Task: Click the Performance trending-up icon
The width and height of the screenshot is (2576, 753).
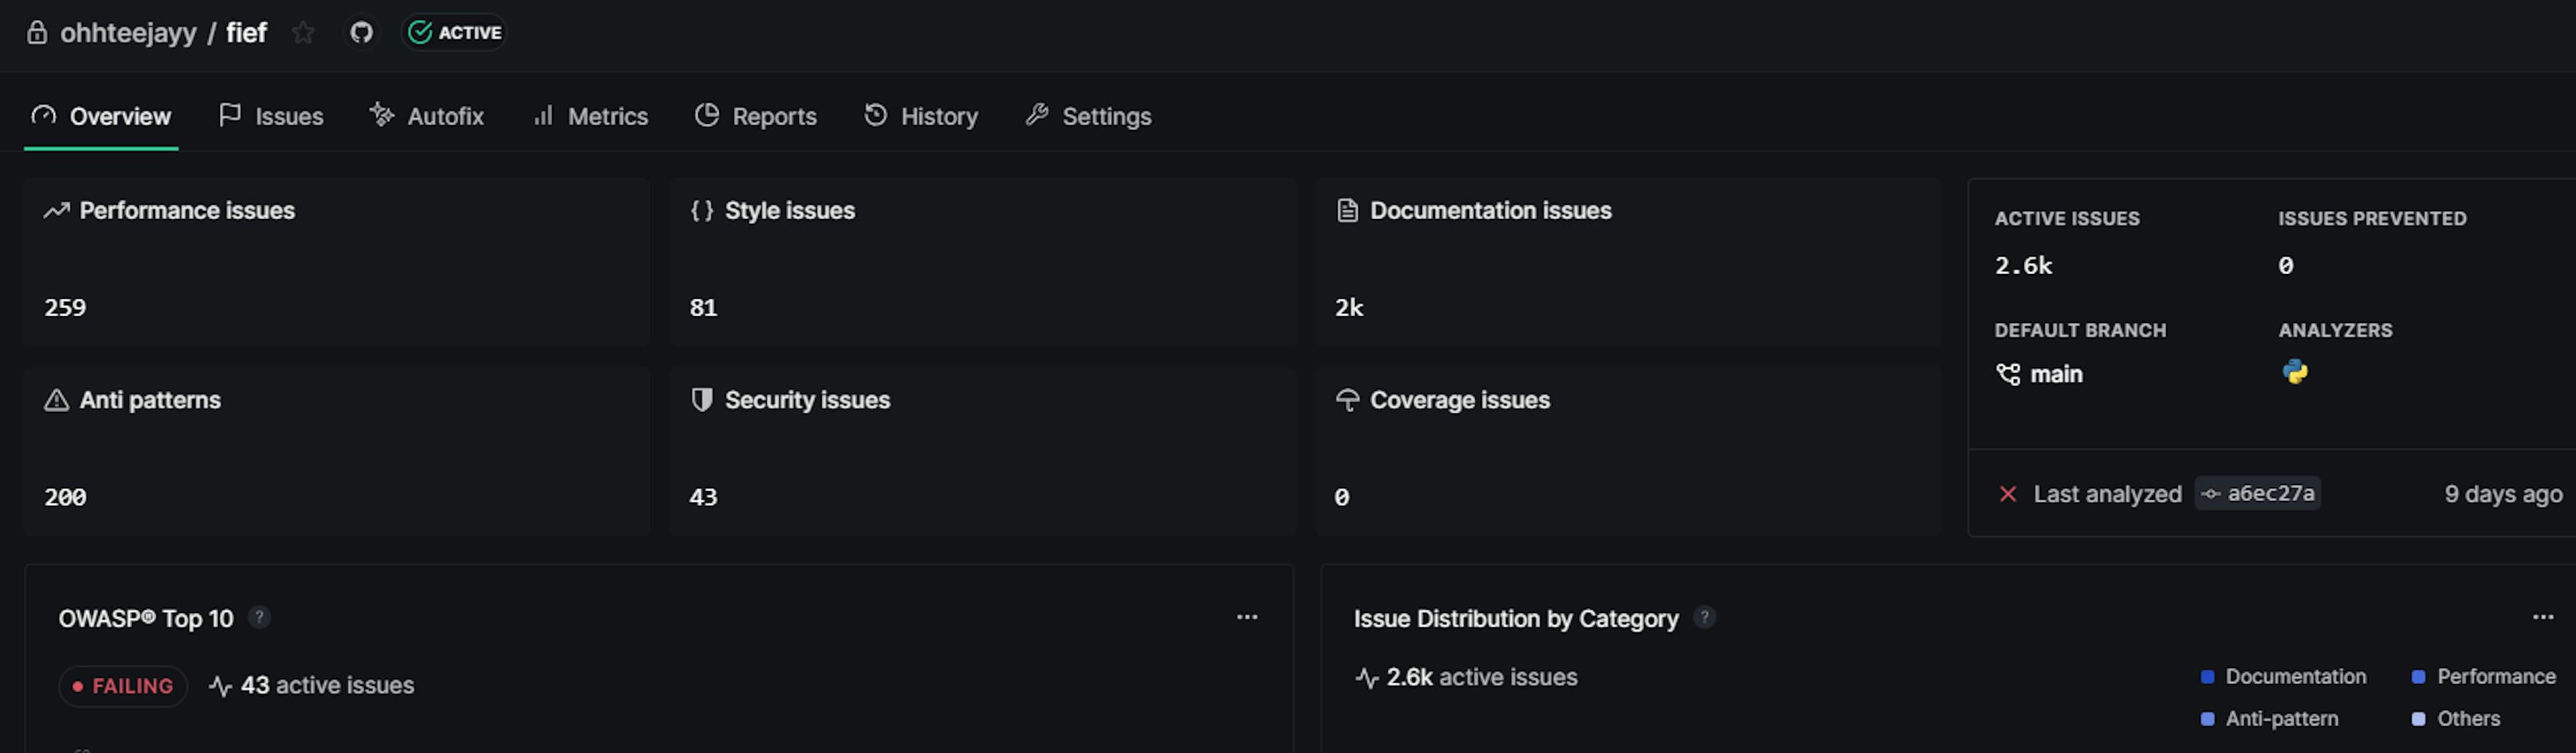Action: [57, 211]
